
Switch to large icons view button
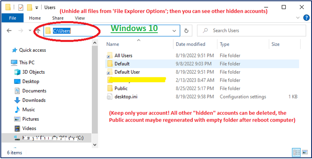[x=305, y=152]
